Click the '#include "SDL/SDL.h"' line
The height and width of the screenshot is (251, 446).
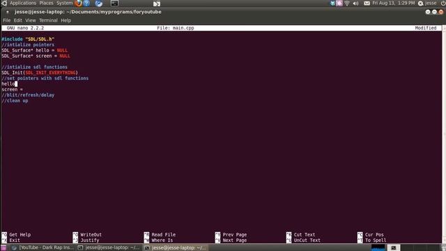click(x=28, y=39)
